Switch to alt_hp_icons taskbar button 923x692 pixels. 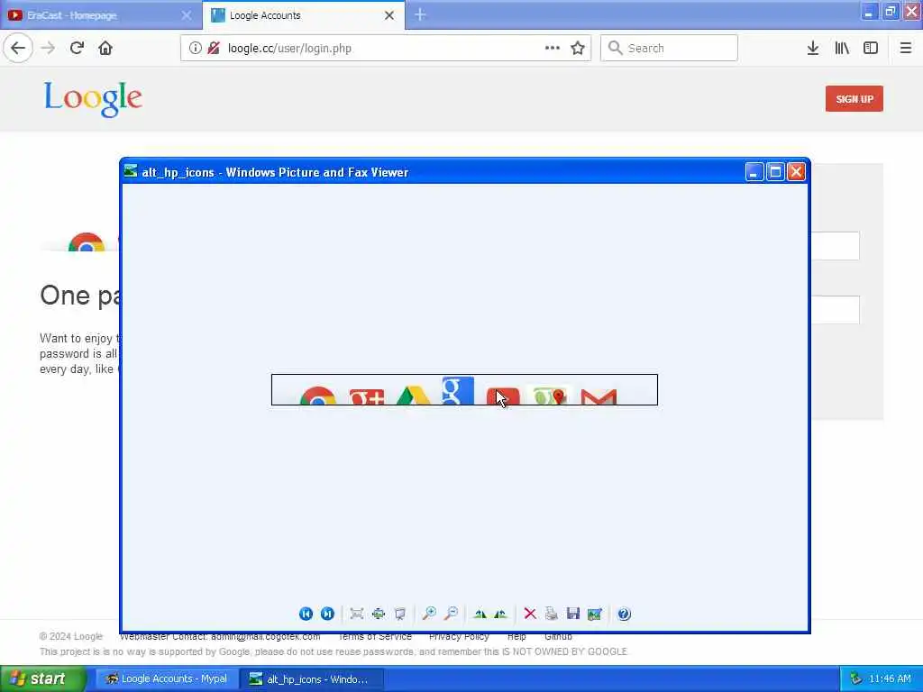pos(312,678)
